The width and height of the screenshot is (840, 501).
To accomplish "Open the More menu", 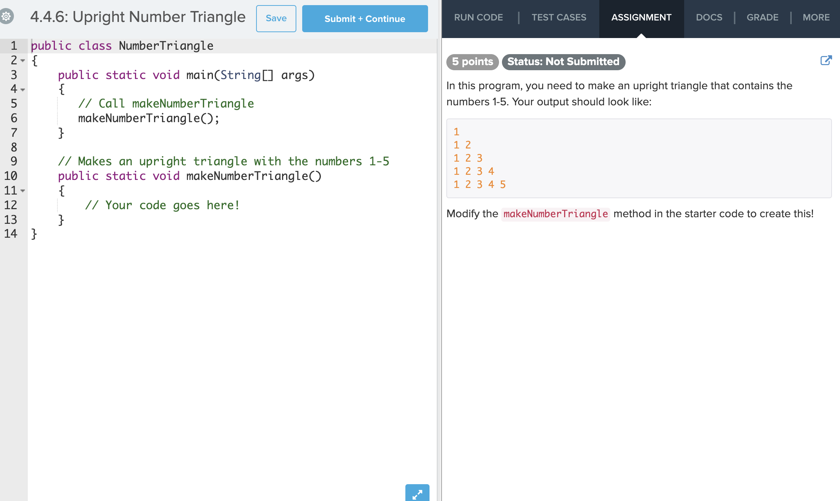I will [x=816, y=18].
